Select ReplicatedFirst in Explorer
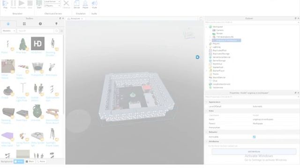300x168 pixels. pyautogui.click(x=219, y=50)
